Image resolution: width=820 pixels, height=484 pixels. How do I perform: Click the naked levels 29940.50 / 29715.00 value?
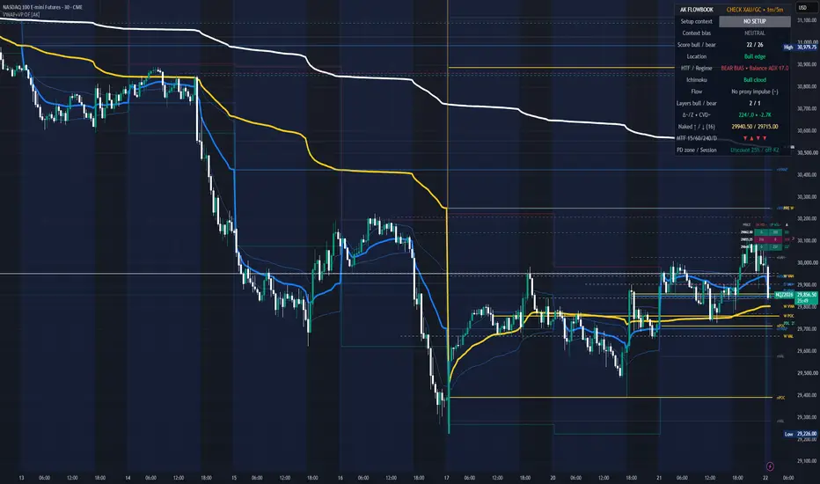point(755,127)
